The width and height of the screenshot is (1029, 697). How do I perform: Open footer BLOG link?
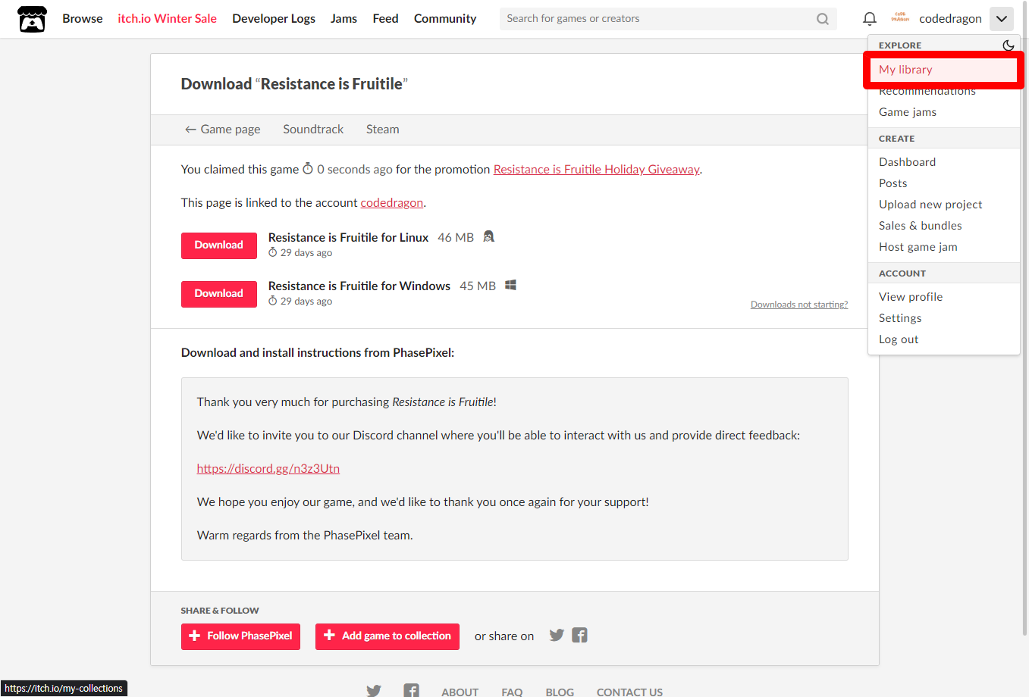coord(560,692)
